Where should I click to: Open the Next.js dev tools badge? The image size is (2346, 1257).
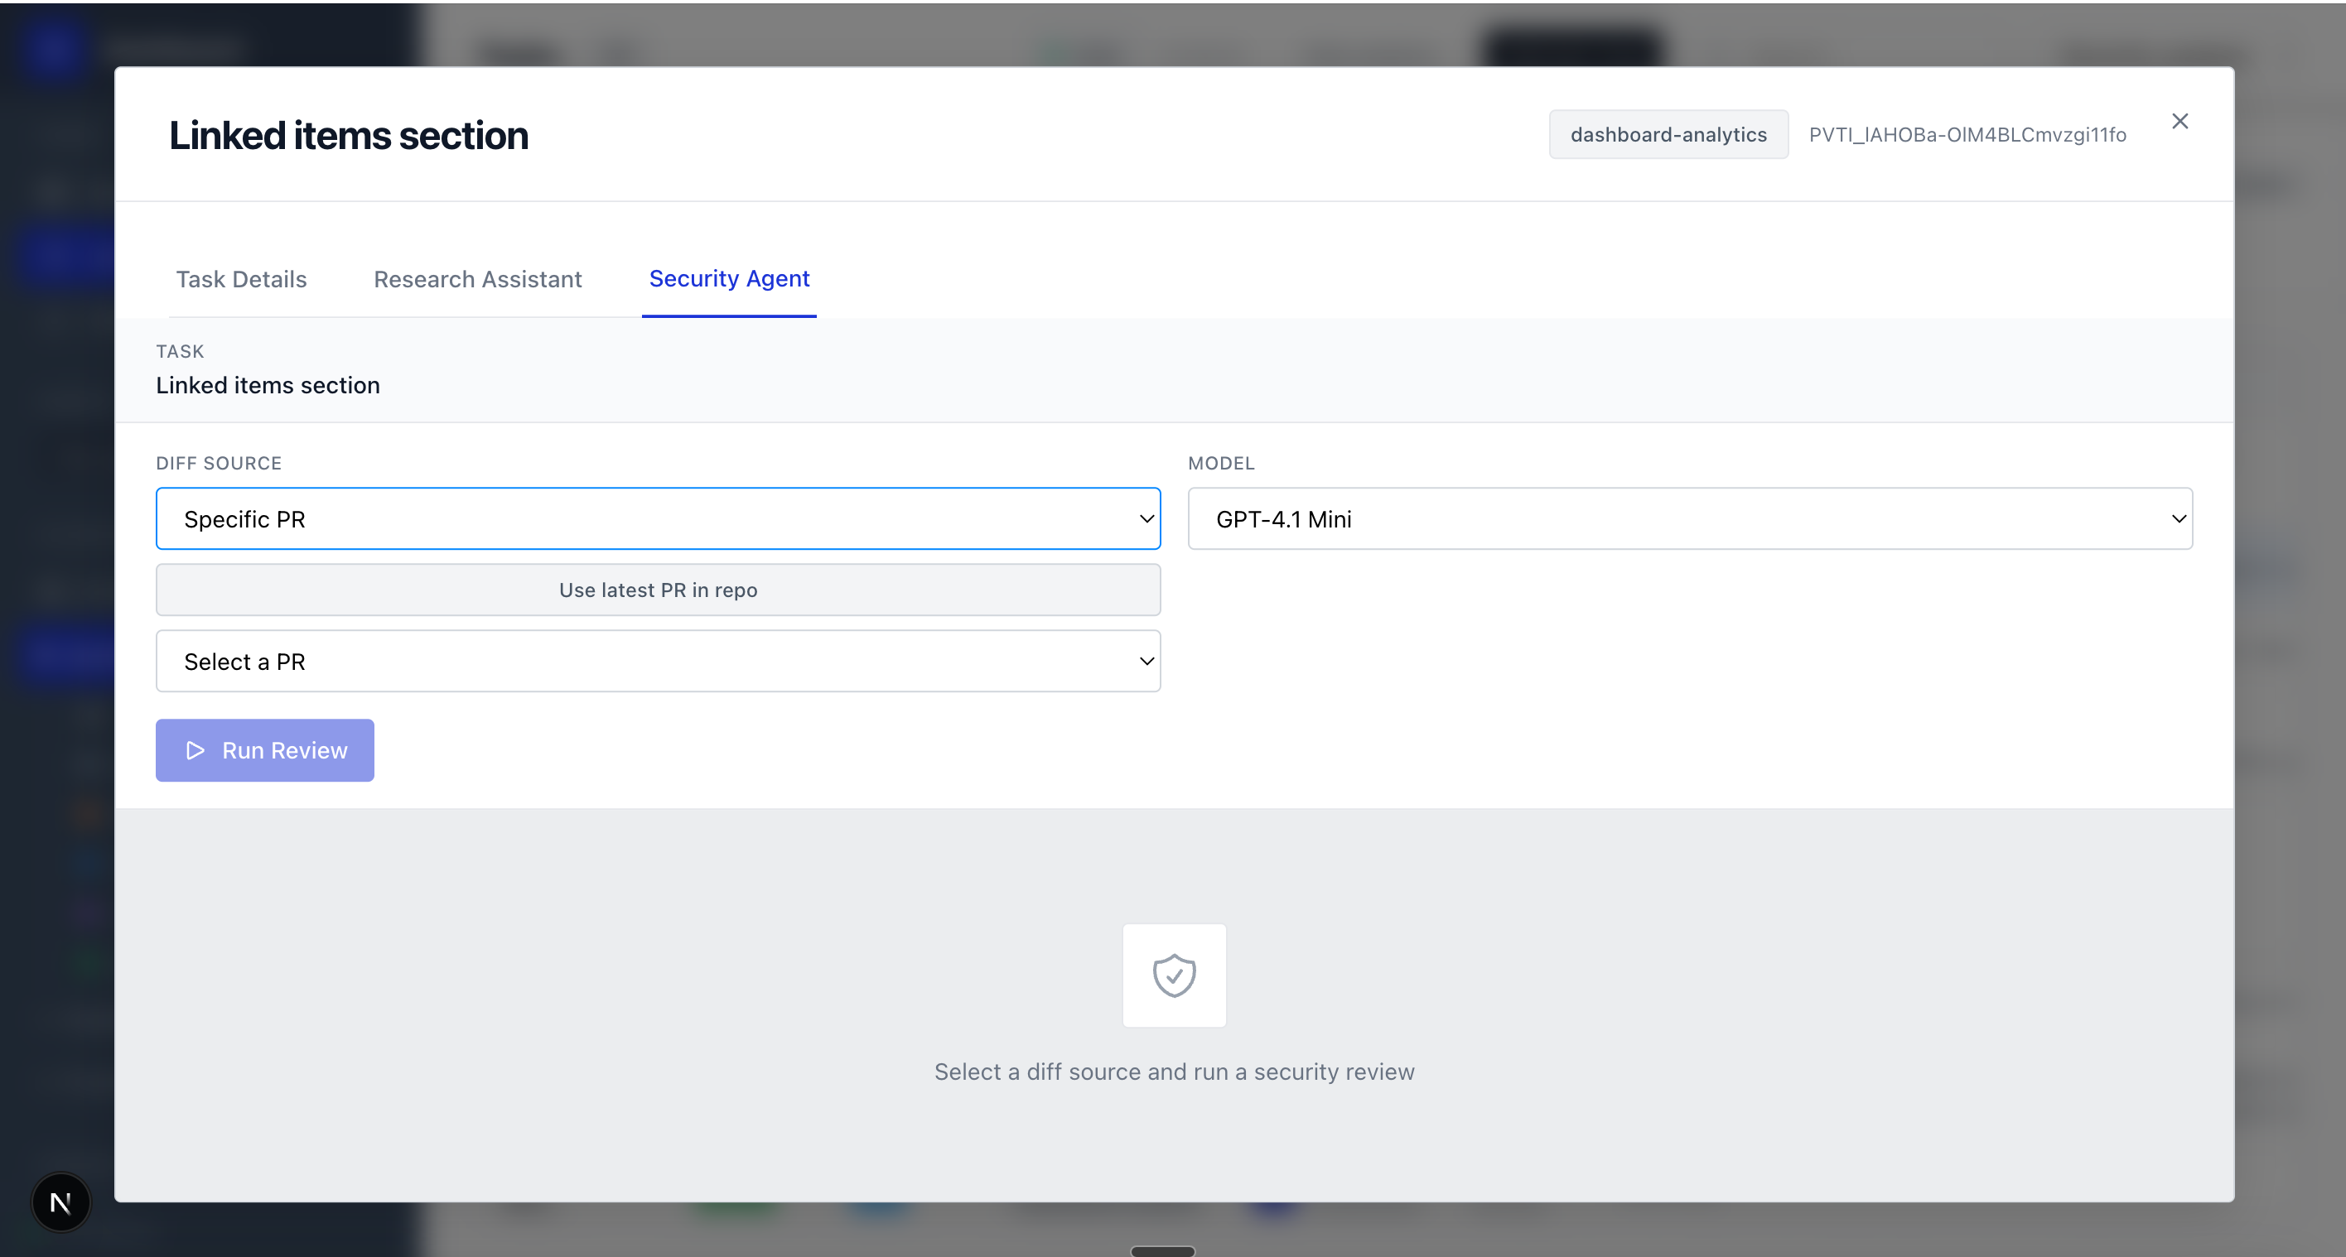(x=61, y=1202)
